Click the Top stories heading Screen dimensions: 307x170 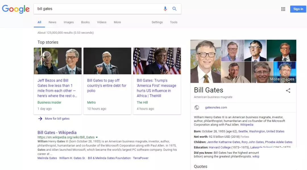[x=48, y=42]
